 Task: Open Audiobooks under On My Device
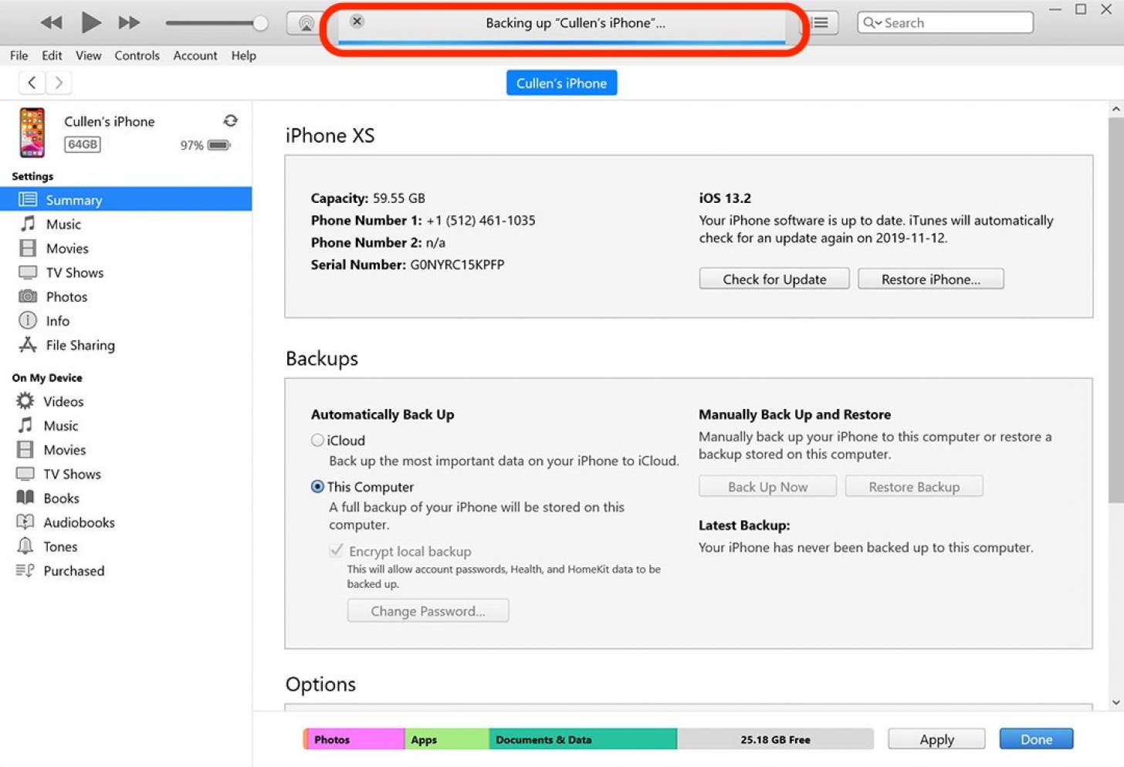(79, 522)
